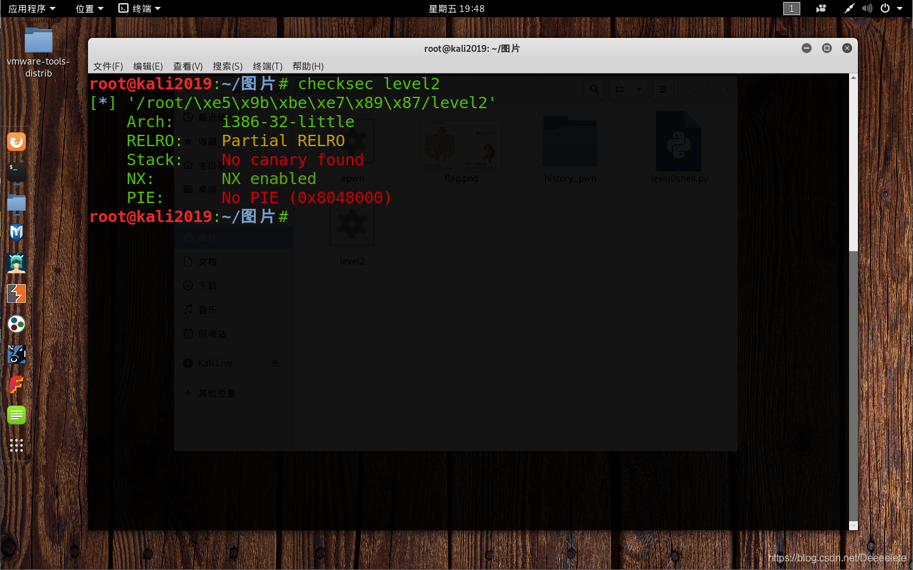The width and height of the screenshot is (913, 570).
Task: Click the 'i386-32-little' Arch value
Action: tap(288, 121)
